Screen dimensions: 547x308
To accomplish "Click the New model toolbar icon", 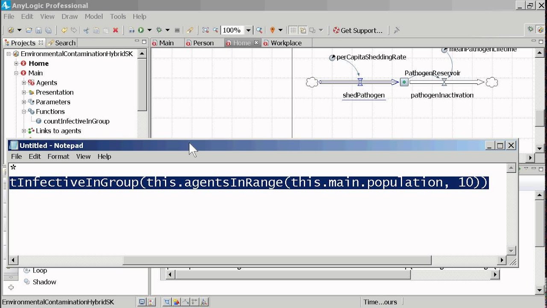I will [x=11, y=30].
